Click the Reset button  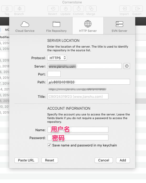50,160
